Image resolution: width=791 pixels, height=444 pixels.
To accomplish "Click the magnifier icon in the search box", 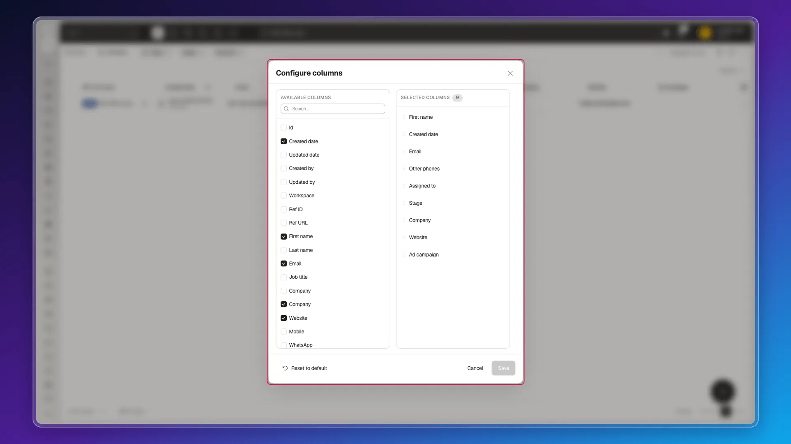I will [x=286, y=109].
